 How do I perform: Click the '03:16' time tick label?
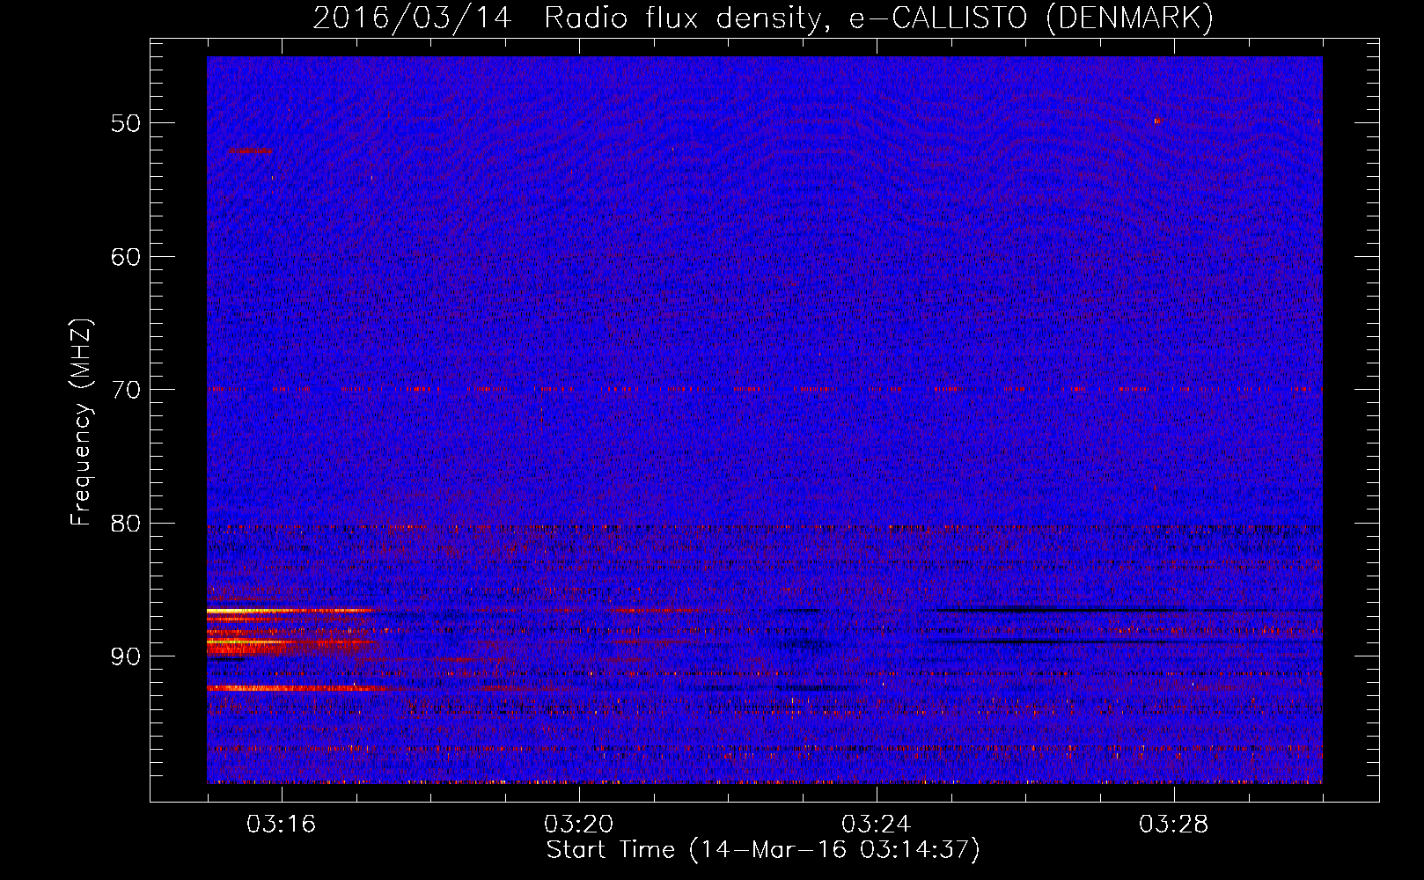(282, 825)
